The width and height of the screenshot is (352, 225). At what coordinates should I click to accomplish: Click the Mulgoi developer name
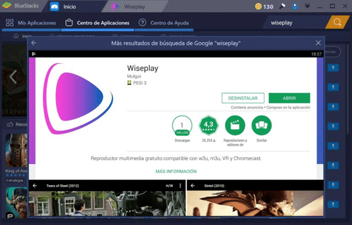[x=134, y=76]
